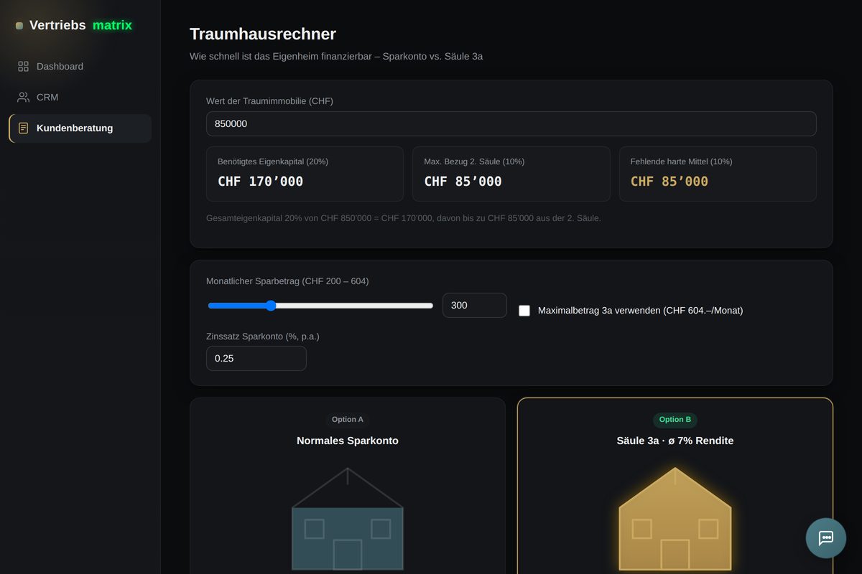This screenshot has height=574, width=862.
Task: Click the Traumimmobilie value input field
Action: pos(511,123)
